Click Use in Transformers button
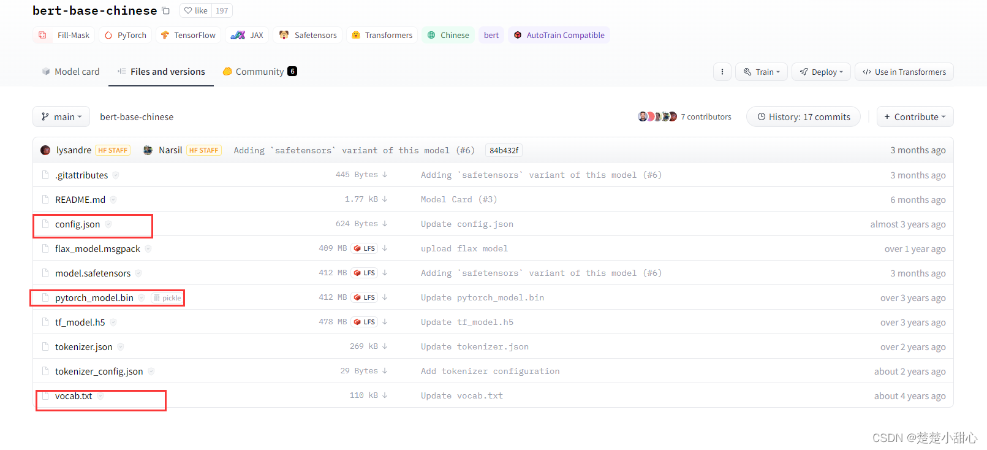The height and width of the screenshot is (450, 987). [x=904, y=72]
